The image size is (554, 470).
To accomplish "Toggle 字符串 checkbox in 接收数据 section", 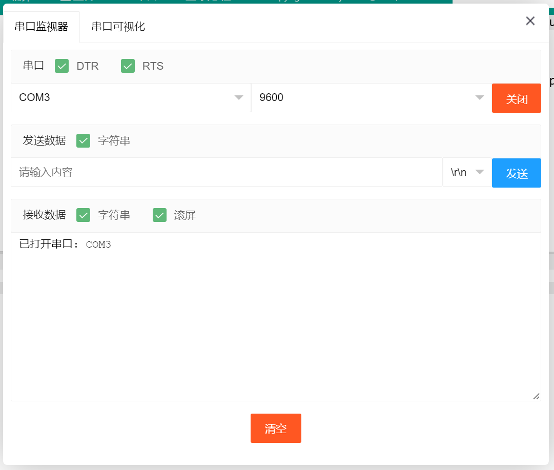I will 83,215.
